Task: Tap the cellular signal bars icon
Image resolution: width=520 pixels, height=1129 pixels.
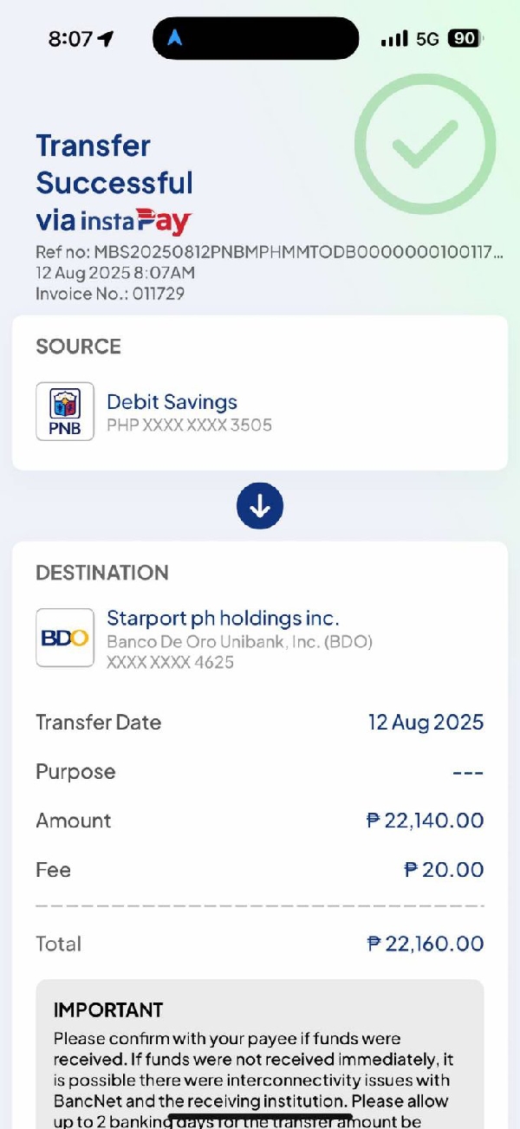Action: [x=394, y=39]
